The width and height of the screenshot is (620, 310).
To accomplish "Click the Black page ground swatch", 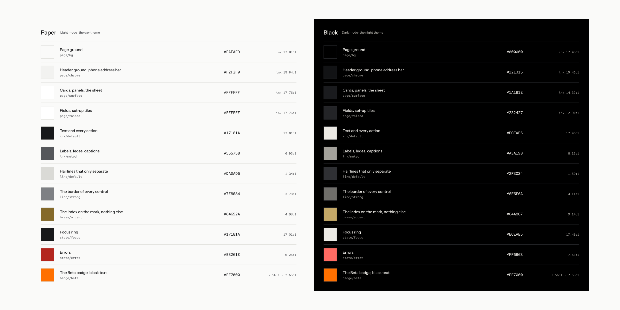I will 330,52.
